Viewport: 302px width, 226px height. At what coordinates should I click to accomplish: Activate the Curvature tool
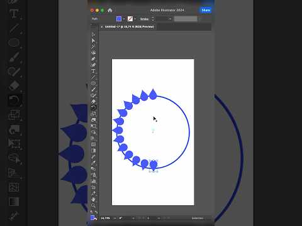coord(93,65)
